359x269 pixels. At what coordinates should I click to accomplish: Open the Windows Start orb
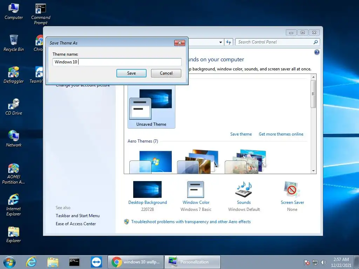[9, 262]
